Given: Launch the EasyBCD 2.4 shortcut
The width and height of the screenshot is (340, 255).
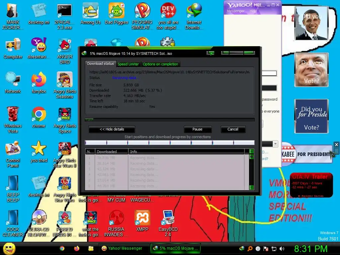Looking at the screenshot, I should pos(168,223).
